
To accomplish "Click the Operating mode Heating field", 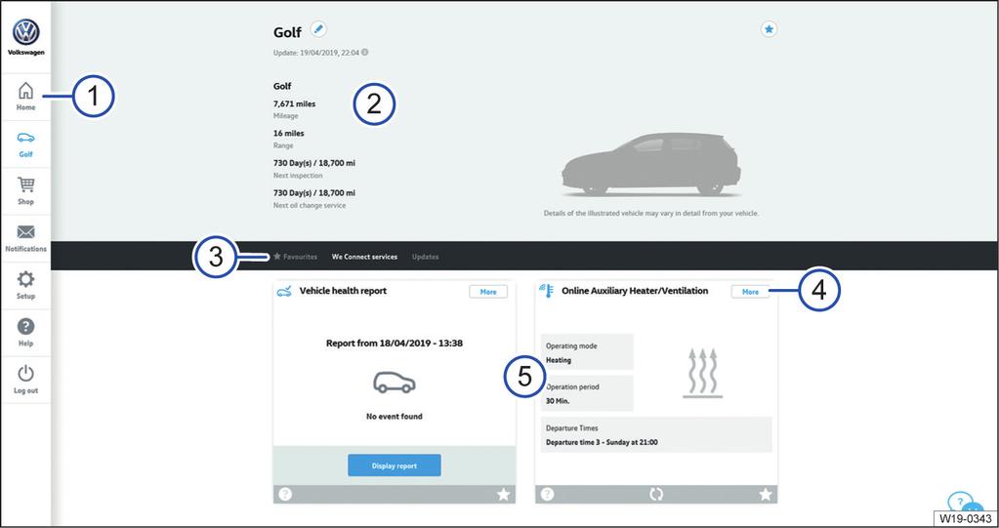I will click(587, 352).
